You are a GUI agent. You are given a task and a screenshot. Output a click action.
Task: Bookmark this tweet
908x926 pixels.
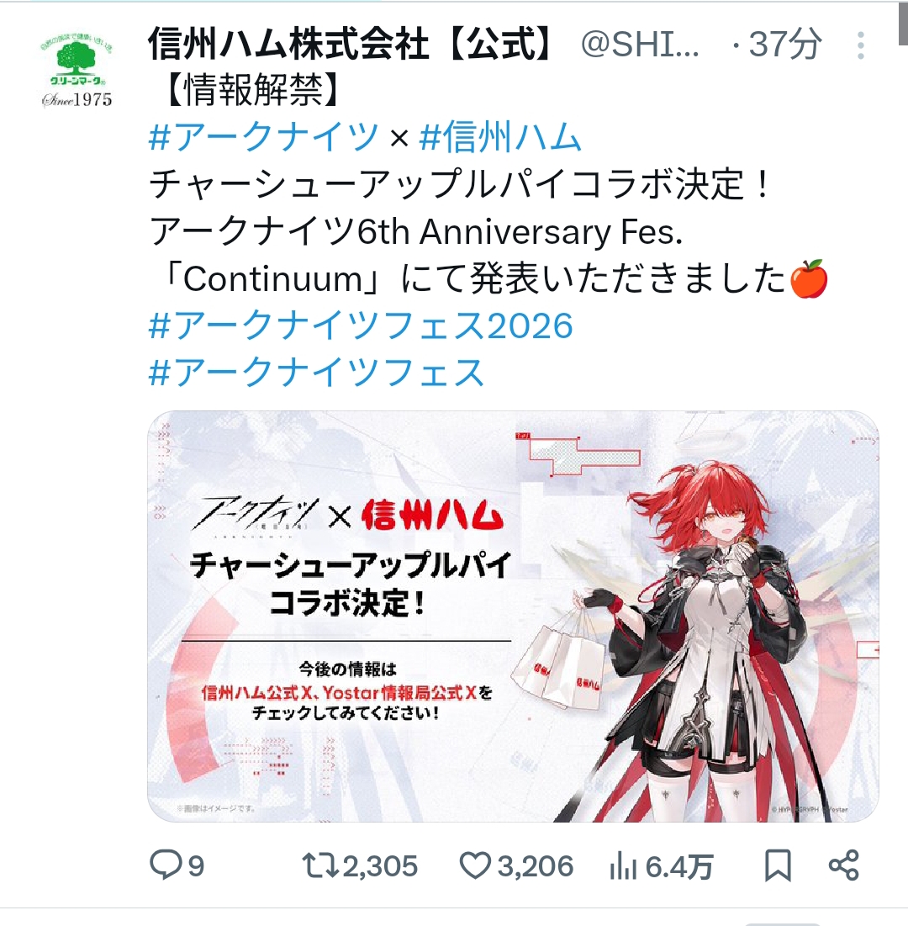point(778,865)
